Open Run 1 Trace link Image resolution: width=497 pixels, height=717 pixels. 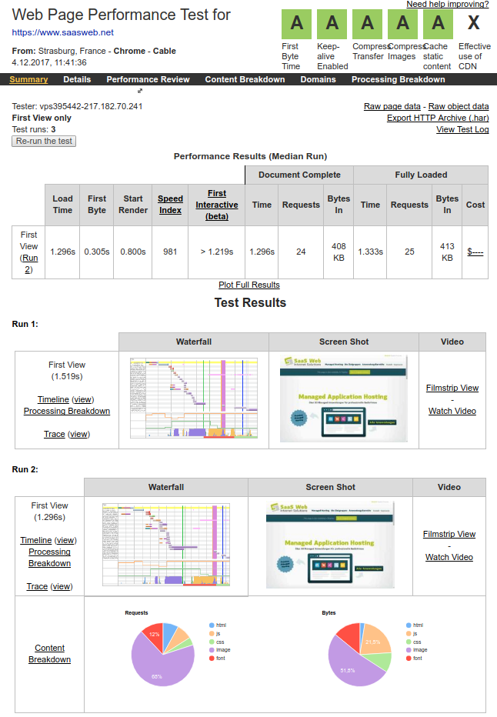point(55,434)
